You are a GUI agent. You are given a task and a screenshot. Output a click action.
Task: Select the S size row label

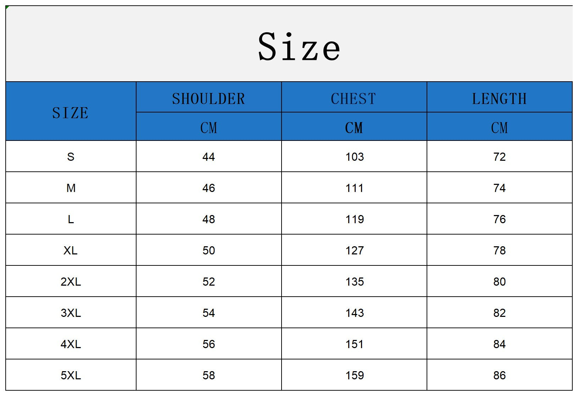[71, 156]
